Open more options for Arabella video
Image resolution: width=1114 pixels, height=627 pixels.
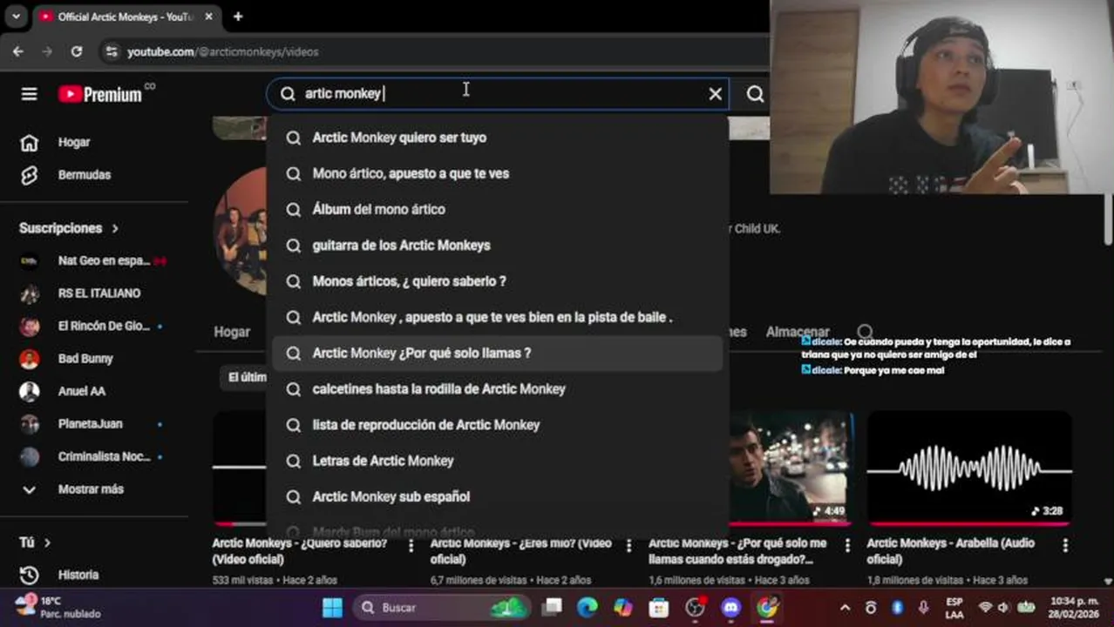point(1065,546)
